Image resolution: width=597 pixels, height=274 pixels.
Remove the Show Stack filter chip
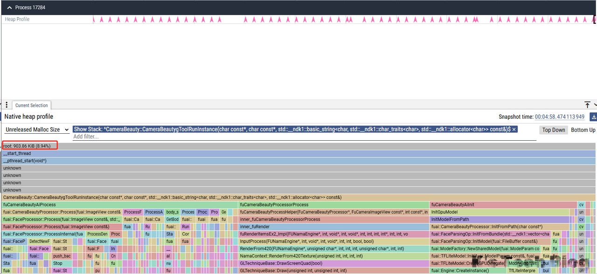point(514,130)
